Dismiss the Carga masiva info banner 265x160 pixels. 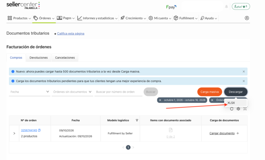point(244,72)
